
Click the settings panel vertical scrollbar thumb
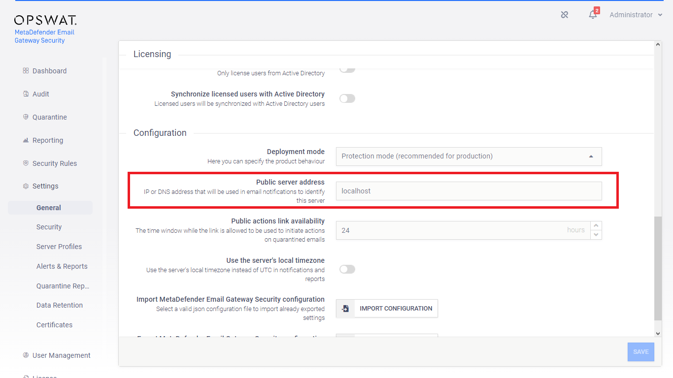click(x=658, y=268)
